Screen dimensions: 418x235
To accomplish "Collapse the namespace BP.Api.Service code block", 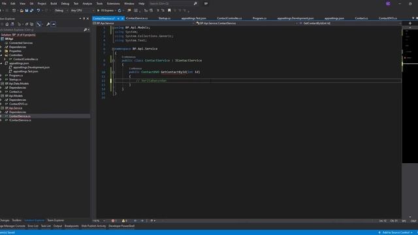I will tap(113, 49).
